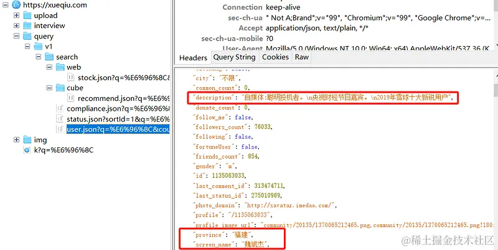Click the id value 1135063033
This screenshot has height=250, width=498.
click(x=228, y=175)
